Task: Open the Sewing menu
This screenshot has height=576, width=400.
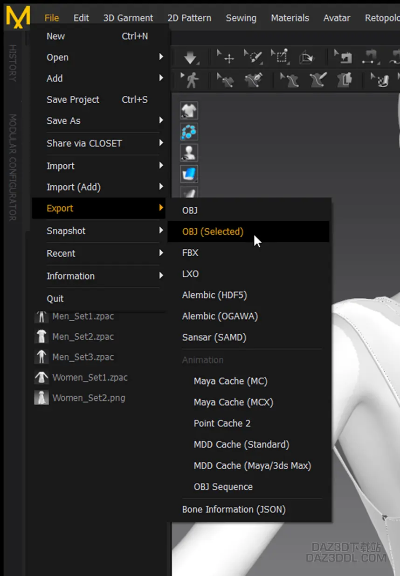Action: (241, 18)
